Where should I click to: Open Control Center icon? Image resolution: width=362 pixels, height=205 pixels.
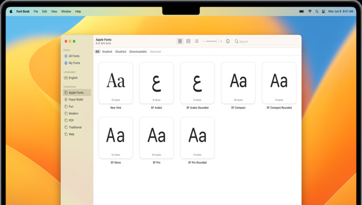click(324, 11)
